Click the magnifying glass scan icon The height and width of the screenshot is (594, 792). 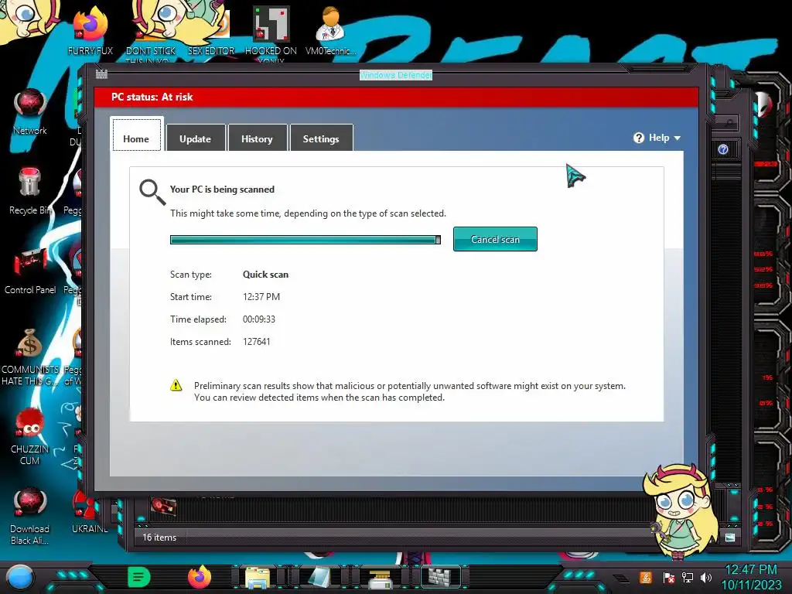tap(152, 193)
